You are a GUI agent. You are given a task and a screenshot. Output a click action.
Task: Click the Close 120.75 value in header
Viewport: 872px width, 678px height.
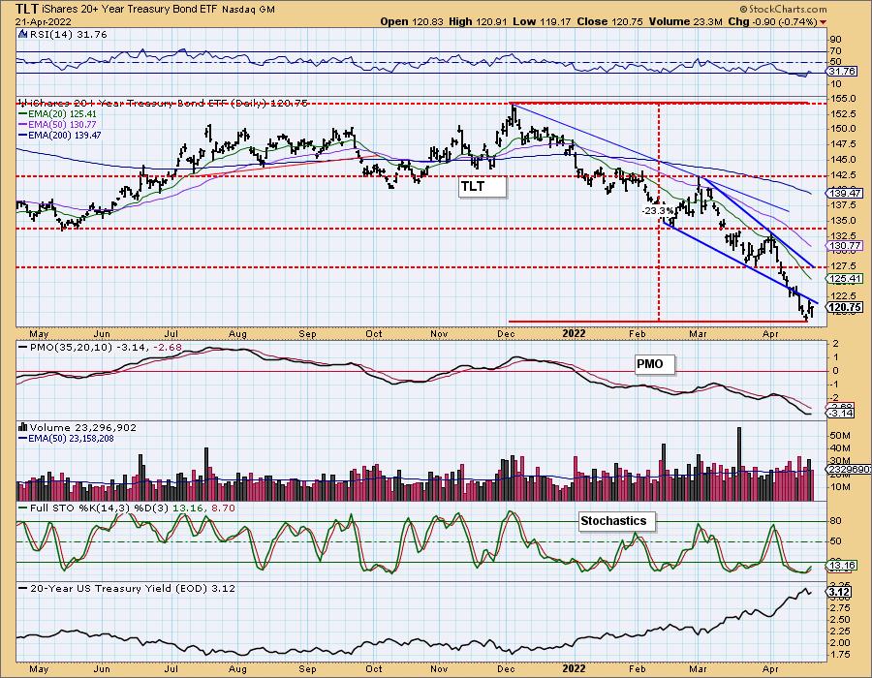click(609, 21)
